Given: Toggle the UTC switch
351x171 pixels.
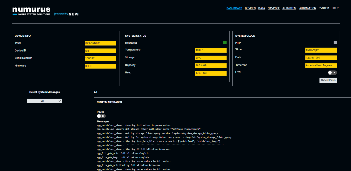Looking at the screenshot, I should tap(332, 73).
